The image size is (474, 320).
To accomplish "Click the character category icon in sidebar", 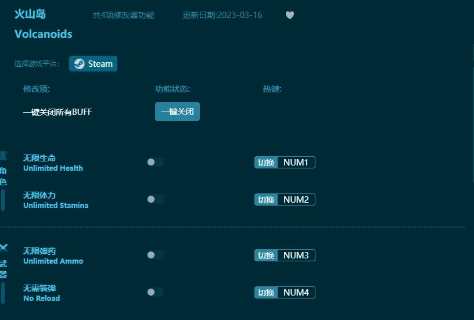I will coord(3,155).
